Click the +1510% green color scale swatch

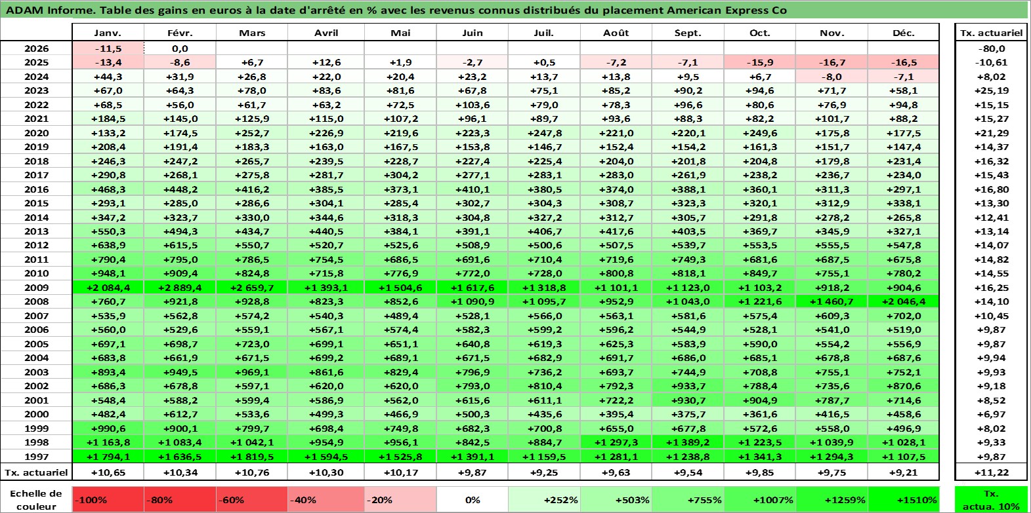904,499
